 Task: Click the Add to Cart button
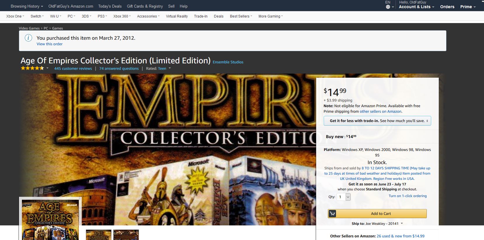[377, 213]
